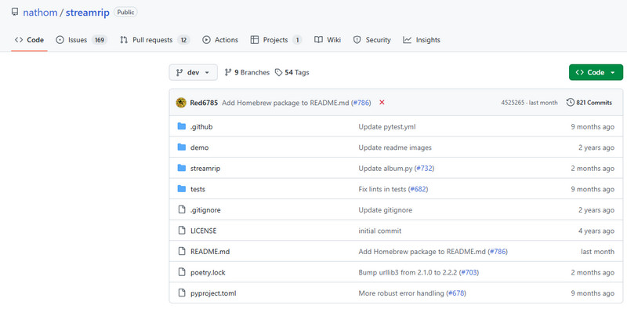Viewport: 627px width, 309px height.
Task: Click the pyproject.toml file icon
Action: [182, 293]
